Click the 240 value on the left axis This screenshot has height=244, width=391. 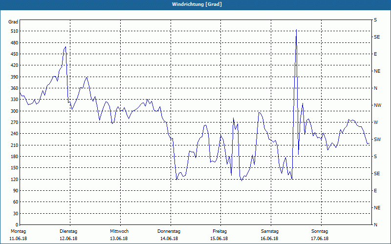[x=15, y=134]
